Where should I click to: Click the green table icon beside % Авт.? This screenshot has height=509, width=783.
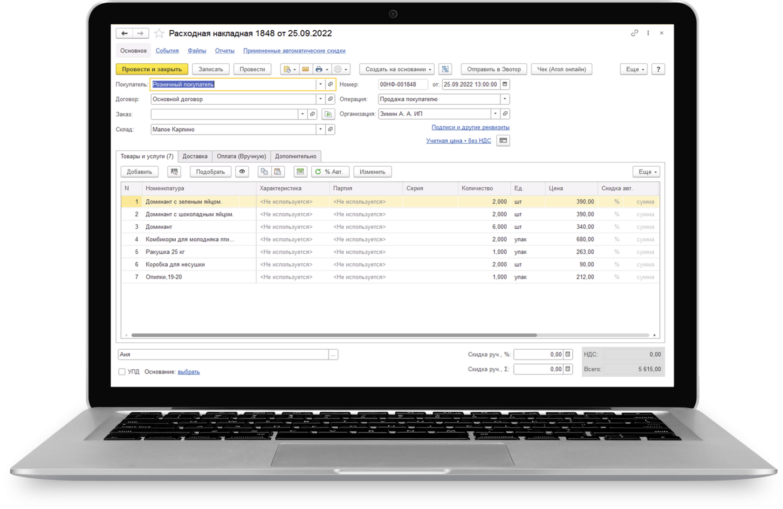300,172
